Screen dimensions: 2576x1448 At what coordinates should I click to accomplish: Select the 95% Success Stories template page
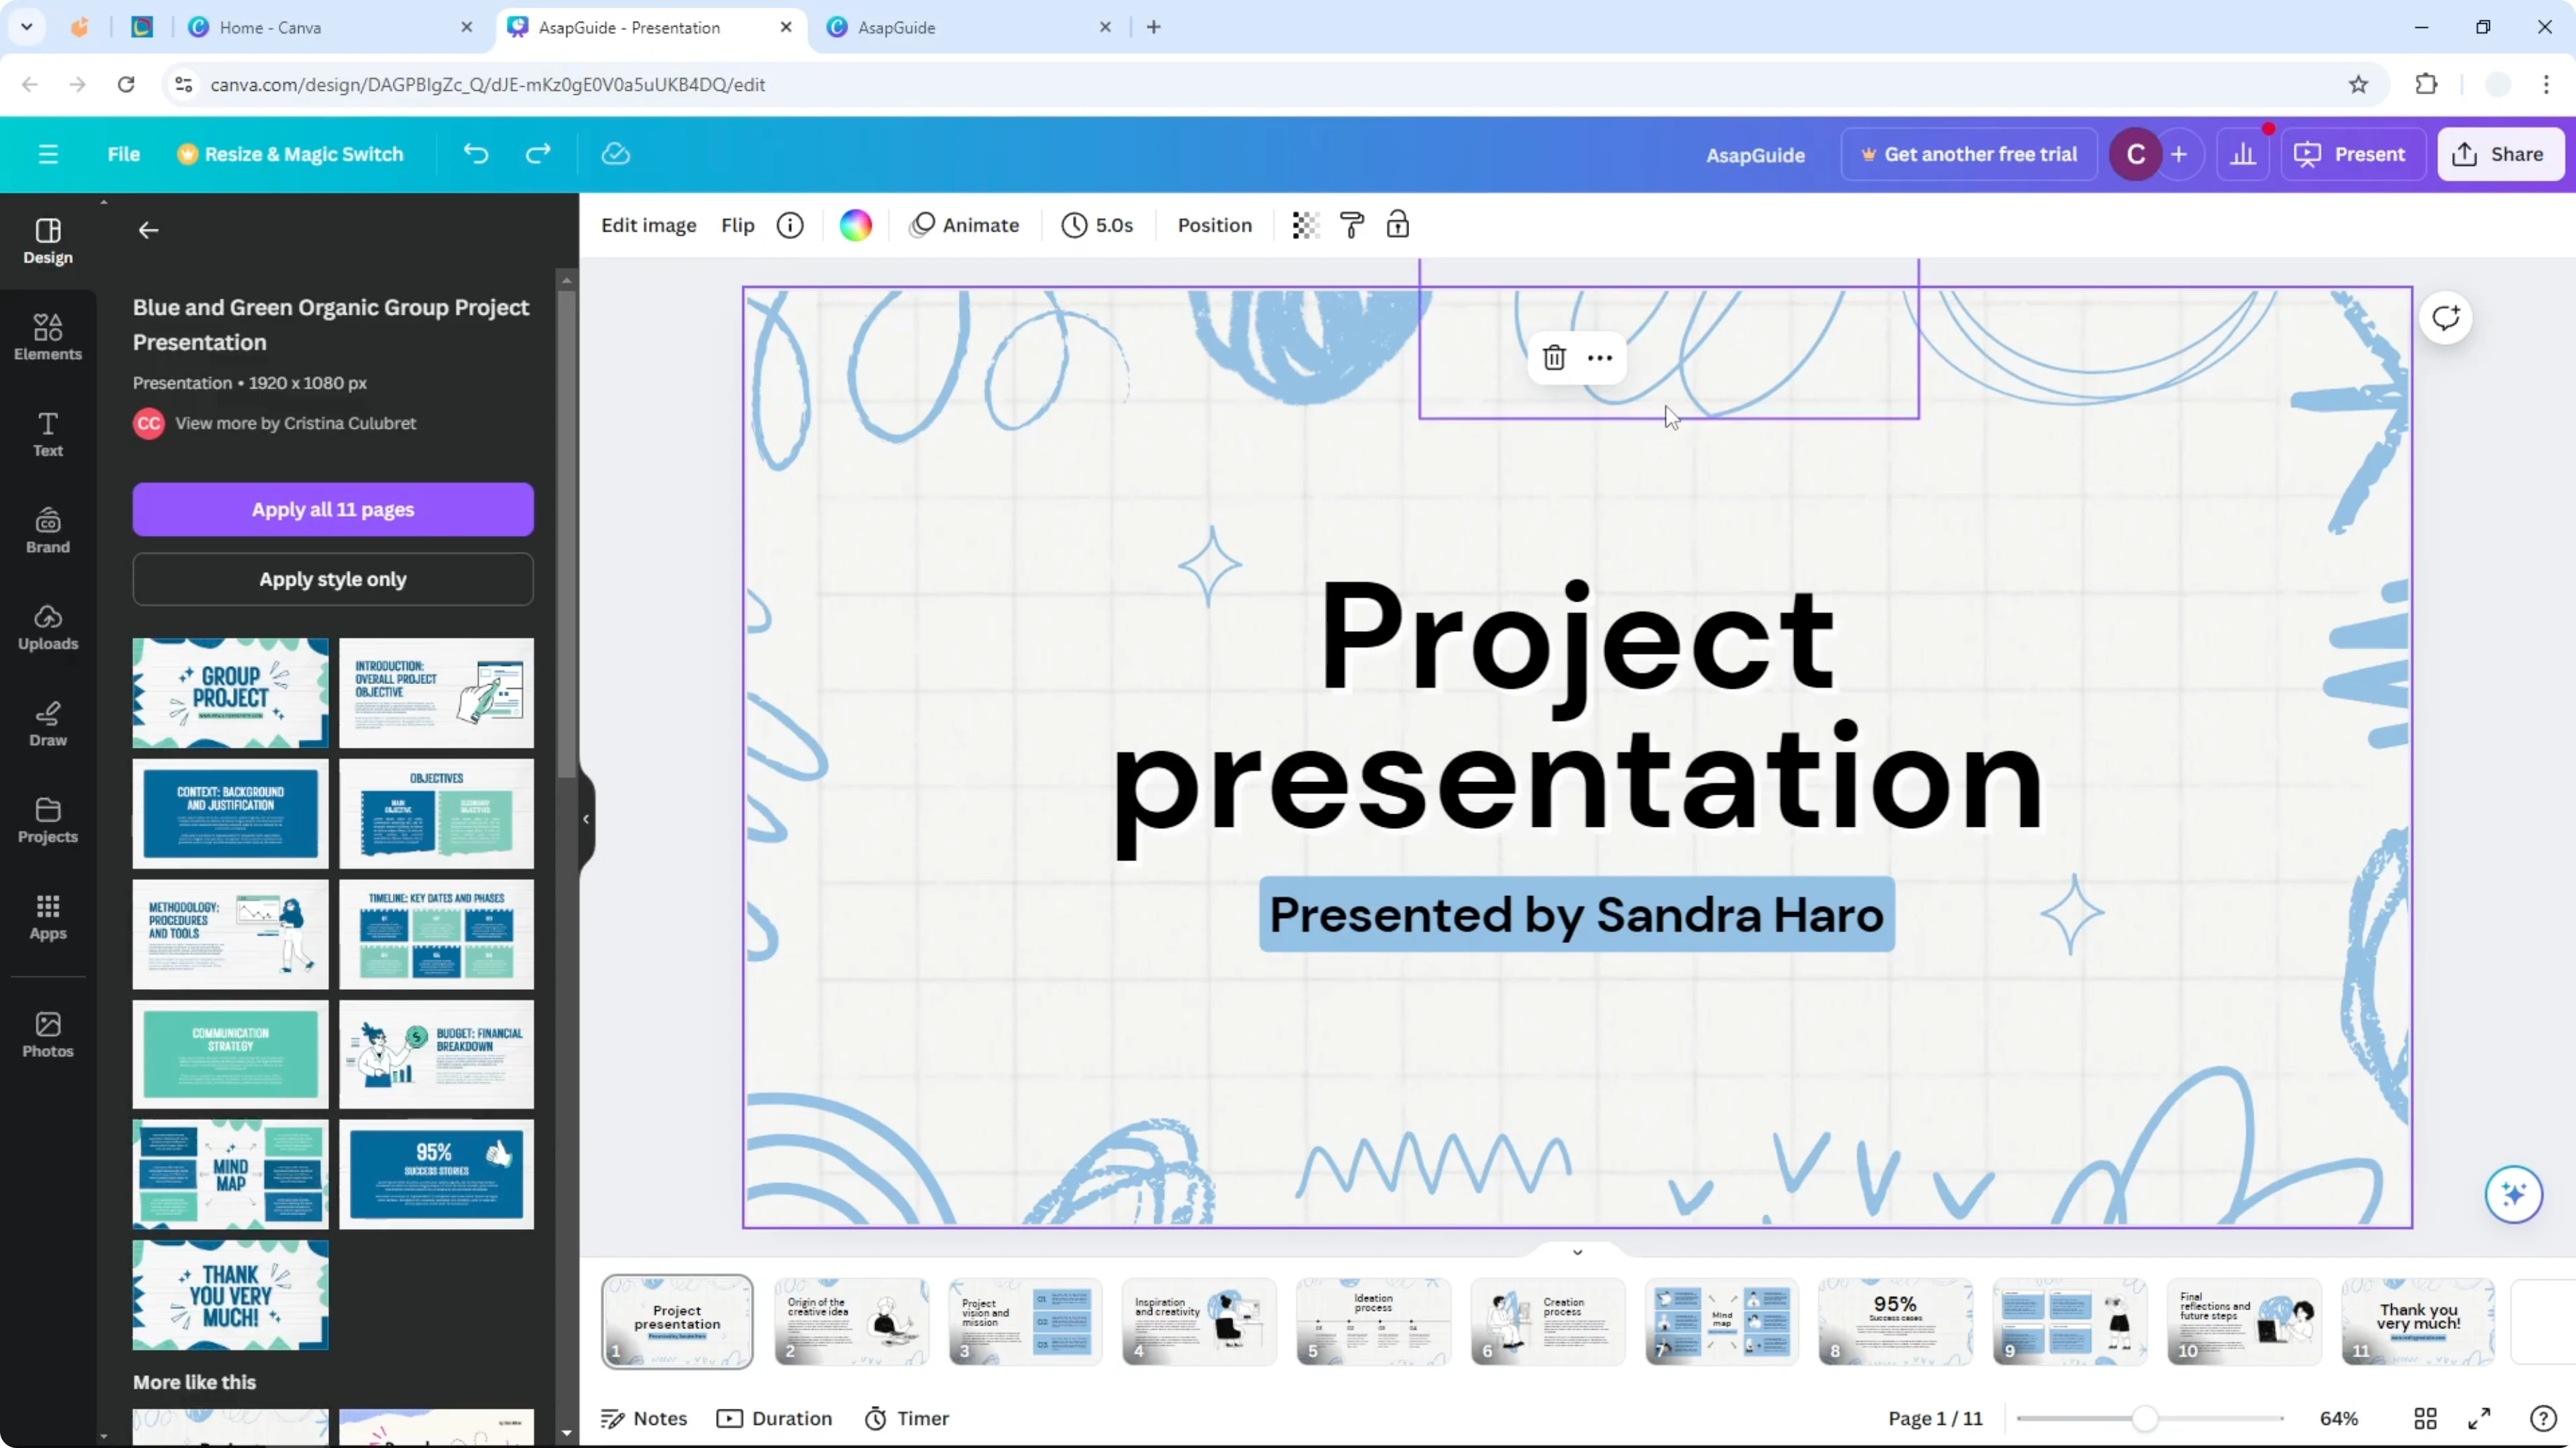436,1174
